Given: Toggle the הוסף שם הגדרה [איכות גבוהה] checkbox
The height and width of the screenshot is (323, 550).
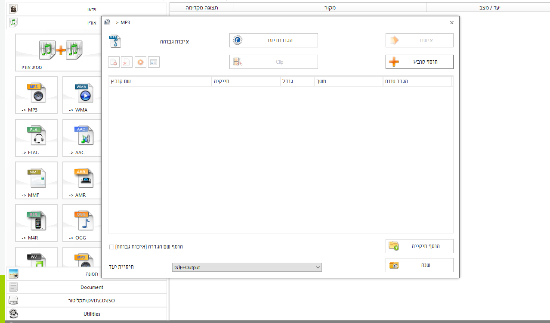Looking at the screenshot, I should pos(112,247).
